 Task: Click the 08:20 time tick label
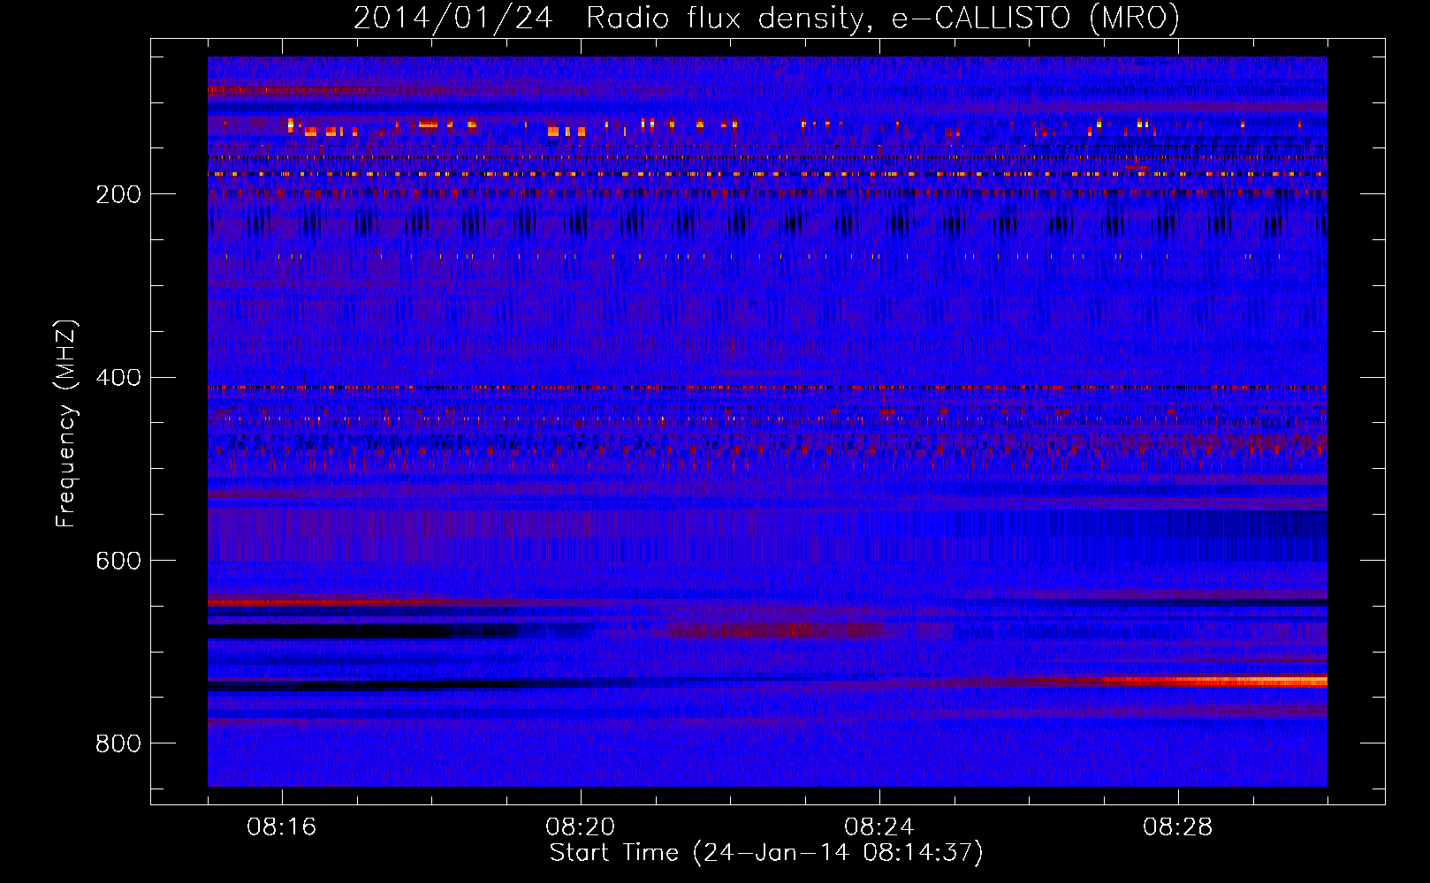point(581,827)
